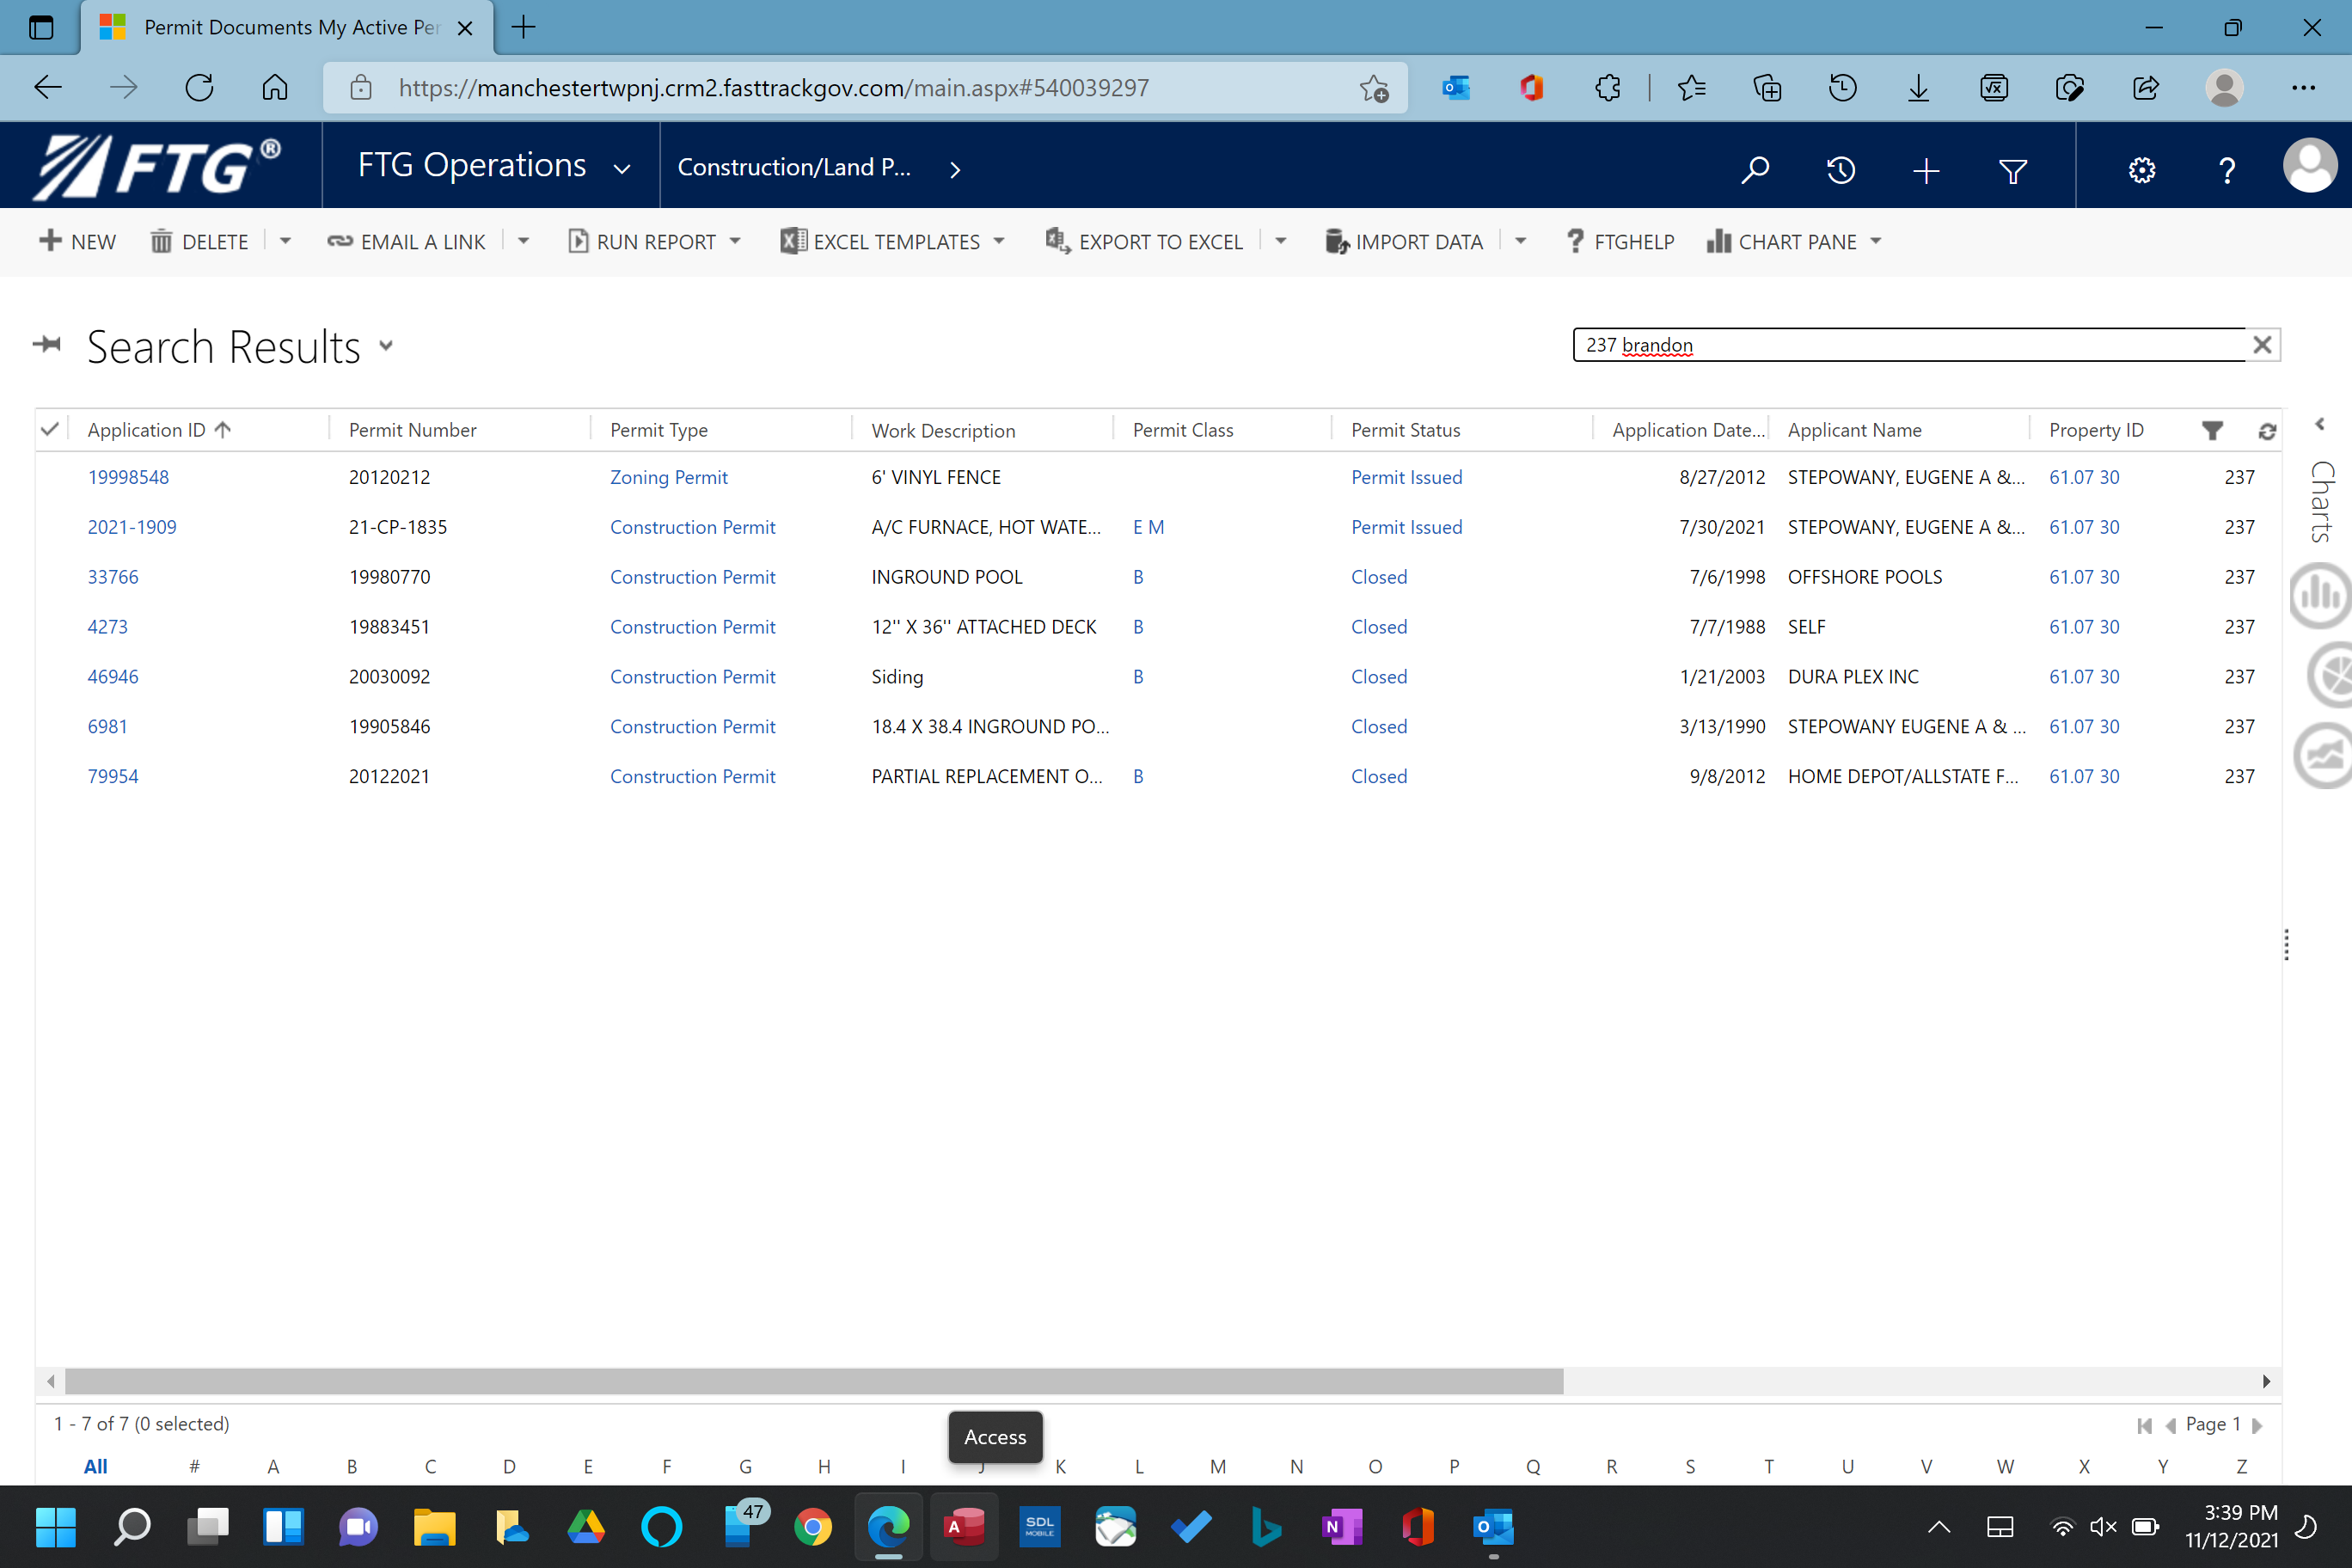The image size is (2352, 1568).
Task: Open Microsoft Access in taskbar
Action: pos(964,1526)
